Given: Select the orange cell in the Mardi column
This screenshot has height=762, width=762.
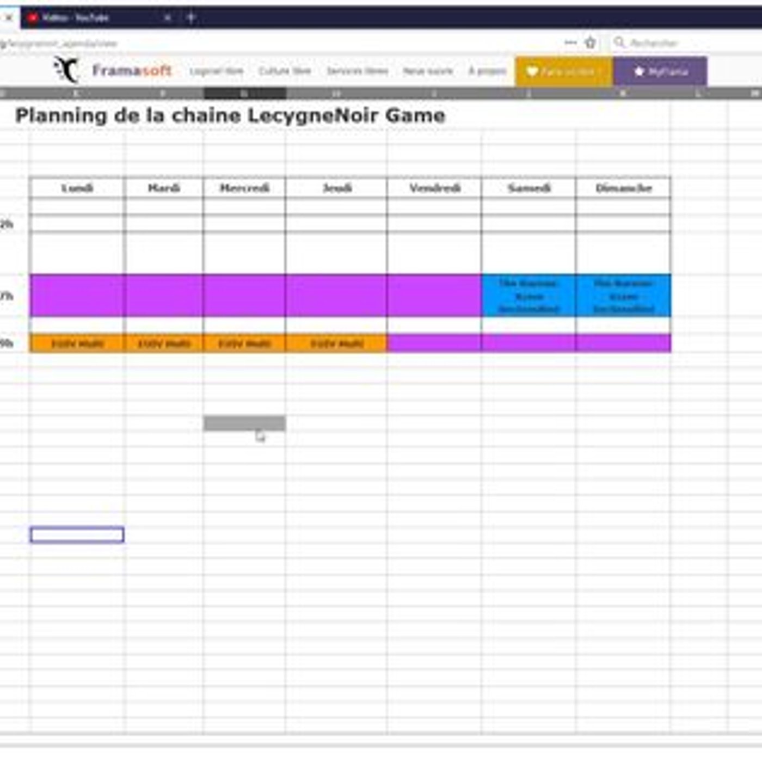Looking at the screenshot, I should pos(164,343).
